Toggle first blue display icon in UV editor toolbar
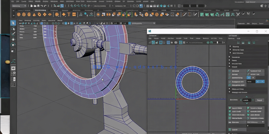Screen dimensions: 269x134 tap(153, 43)
